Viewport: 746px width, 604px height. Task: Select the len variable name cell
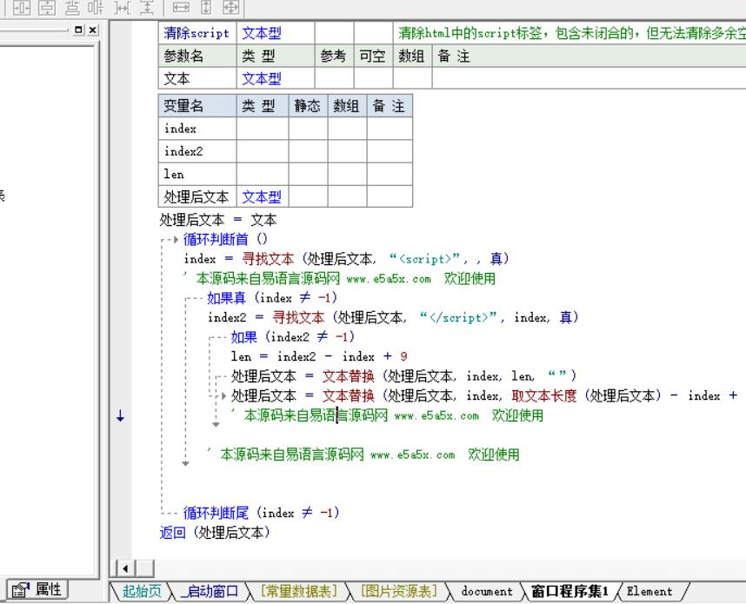[x=197, y=174]
